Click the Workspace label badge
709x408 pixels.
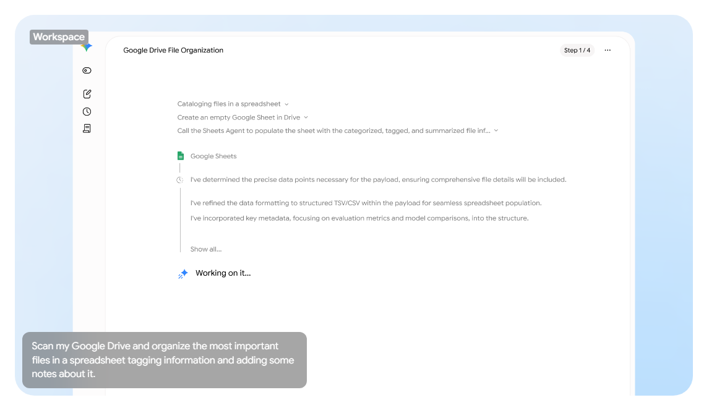pyautogui.click(x=59, y=37)
